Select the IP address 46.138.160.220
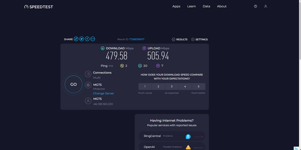The width and height of the screenshot is (301, 150). (x=103, y=104)
